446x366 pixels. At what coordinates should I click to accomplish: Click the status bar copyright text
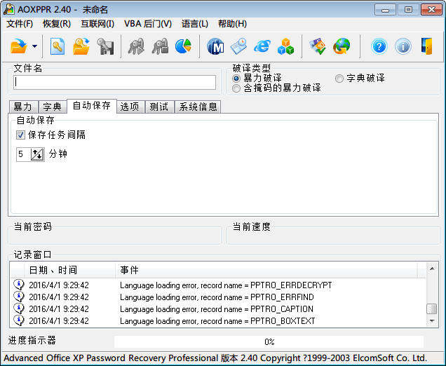tap(215, 358)
